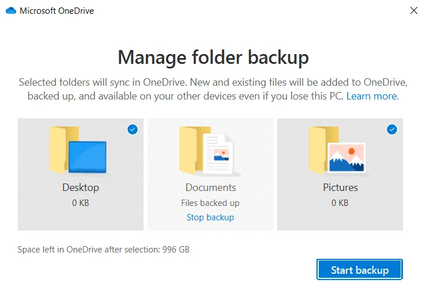Select the Desktop folder name label
The image size is (426, 287).
pyautogui.click(x=81, y=187)
